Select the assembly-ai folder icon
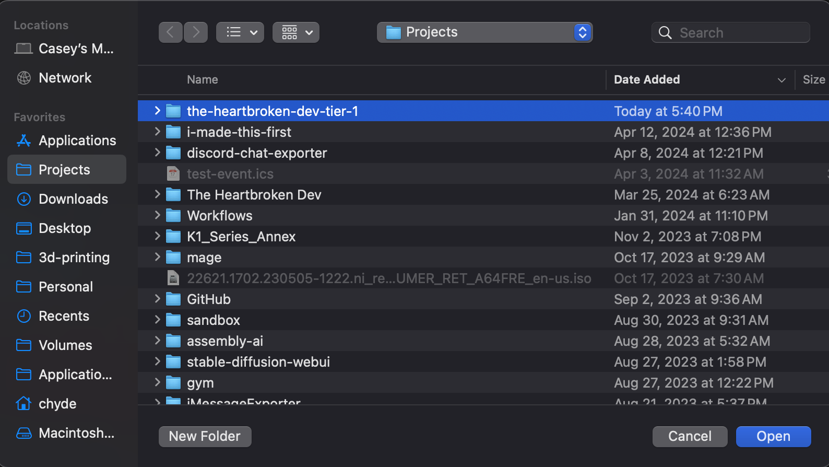Image resolution: width=829 pixels, height=467 pixels. 173,341
